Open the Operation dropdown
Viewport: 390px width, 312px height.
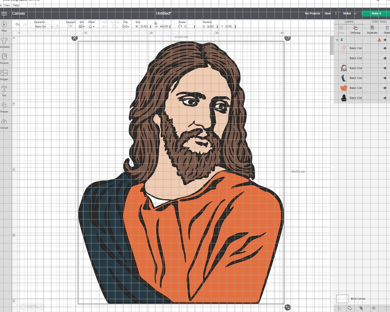(43, 26)
